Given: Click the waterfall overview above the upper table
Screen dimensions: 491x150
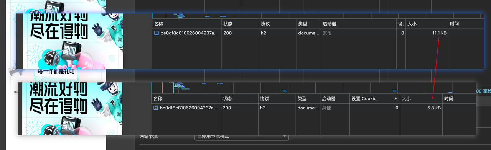Looking at the screenshot, I should [318, 16].
